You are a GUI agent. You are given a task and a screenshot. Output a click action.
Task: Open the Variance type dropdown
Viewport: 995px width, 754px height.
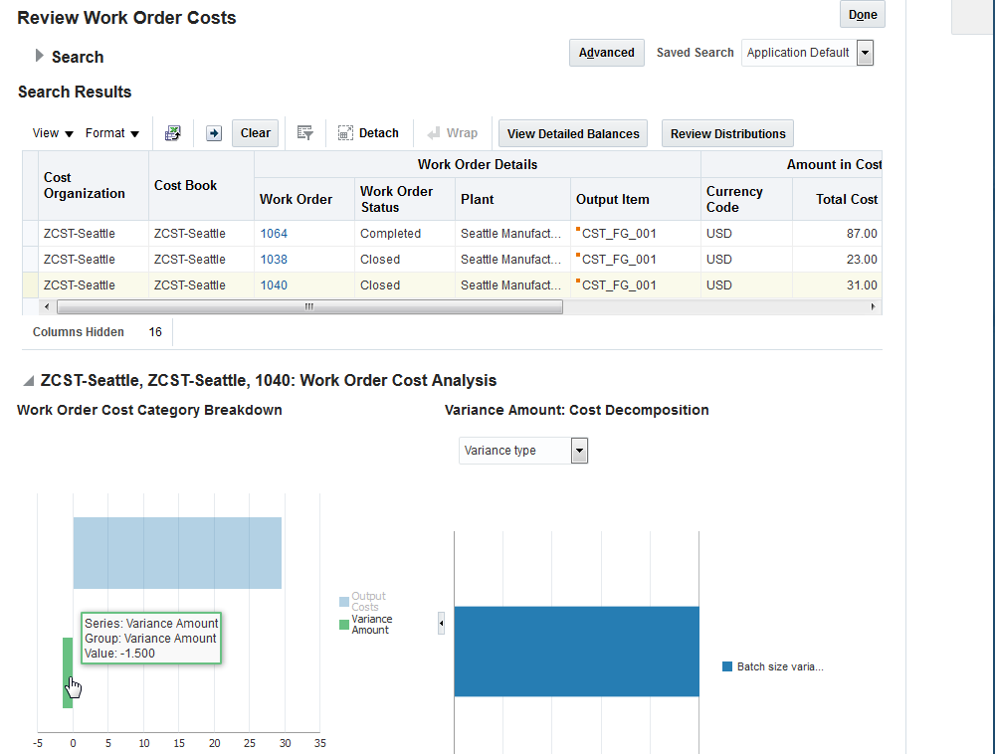[579, 451]
